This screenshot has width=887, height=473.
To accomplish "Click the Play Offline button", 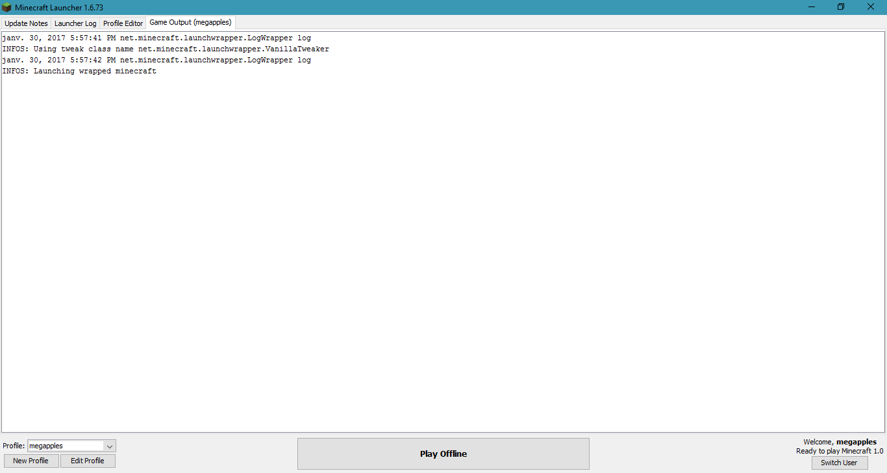I will [x=443, y=454].
